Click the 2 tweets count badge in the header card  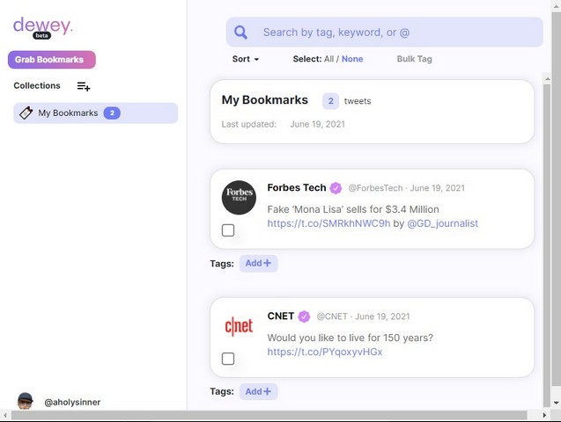coord(330,101)
